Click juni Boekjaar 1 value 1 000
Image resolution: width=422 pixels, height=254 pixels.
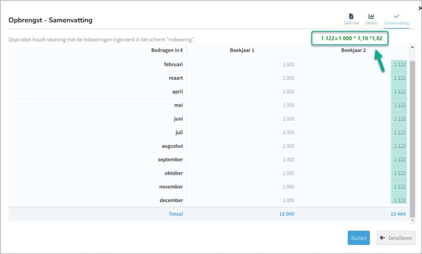[x=288, y=119]
